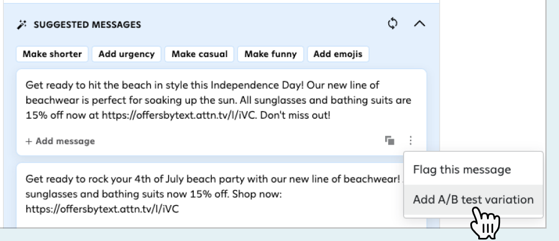This screenshot has width=559, height=241.
Task: Click the empty blue space right of Add emojis
Action: (x=398, y=54)
